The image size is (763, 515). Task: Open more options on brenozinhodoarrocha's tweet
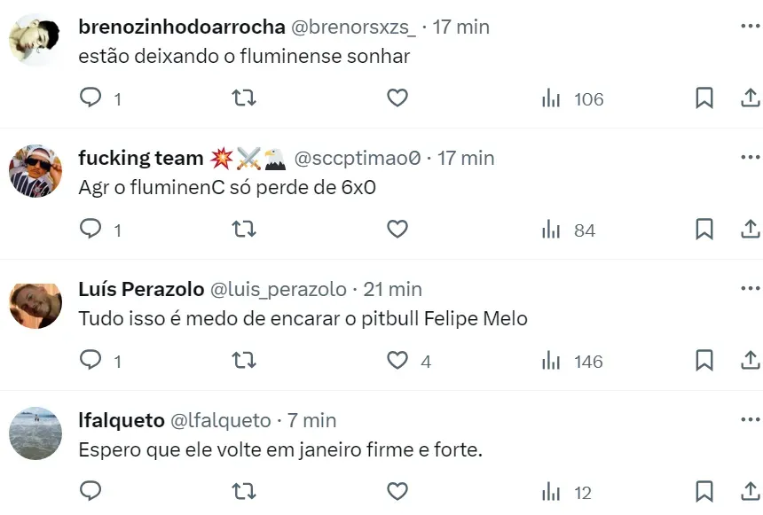750,27
